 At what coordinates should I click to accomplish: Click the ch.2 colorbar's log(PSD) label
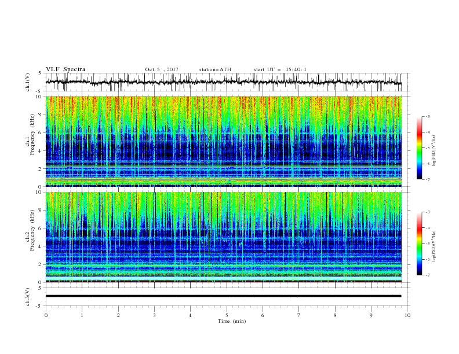[x=434, y=246]
